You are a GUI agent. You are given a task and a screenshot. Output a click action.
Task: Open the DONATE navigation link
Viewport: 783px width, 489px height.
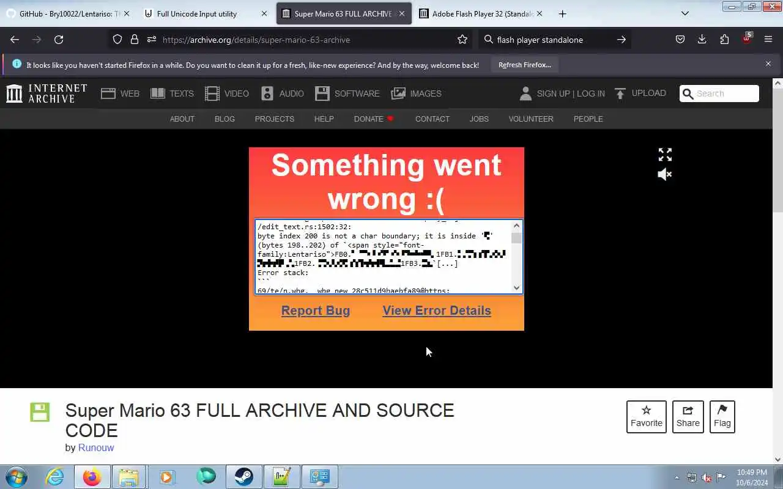pos(374,119)
